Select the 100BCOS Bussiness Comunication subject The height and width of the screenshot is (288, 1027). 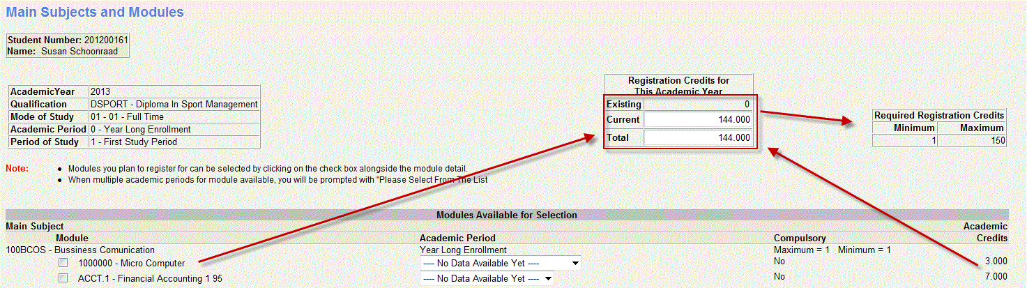click(80, 250)
